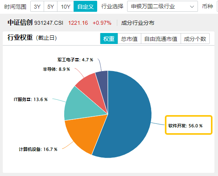Click the 1221.16 index value
Screen dimensions: 218x176
tap(78, 23)
